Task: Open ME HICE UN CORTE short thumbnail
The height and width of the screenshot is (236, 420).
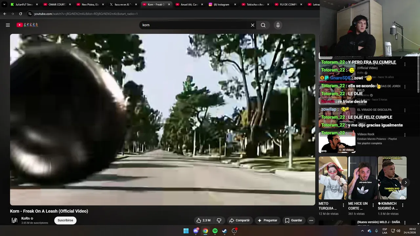Action: pyautogui.click(x=362, y=178)
